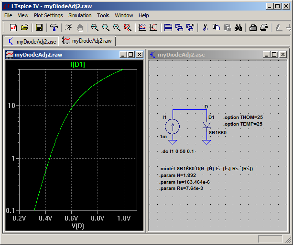
Task: Switch to the myDiodeAdj2.raw tab
Action: click(x=87, y=41)
